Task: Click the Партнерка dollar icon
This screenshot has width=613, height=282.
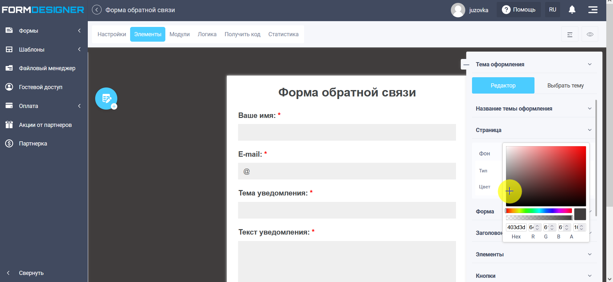Action: tap(9, 143)
